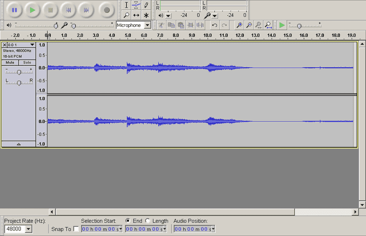Viewport: 366px width, 236px height.
Task: Open the Microphone input source dropdown
Action: [147, 25]
